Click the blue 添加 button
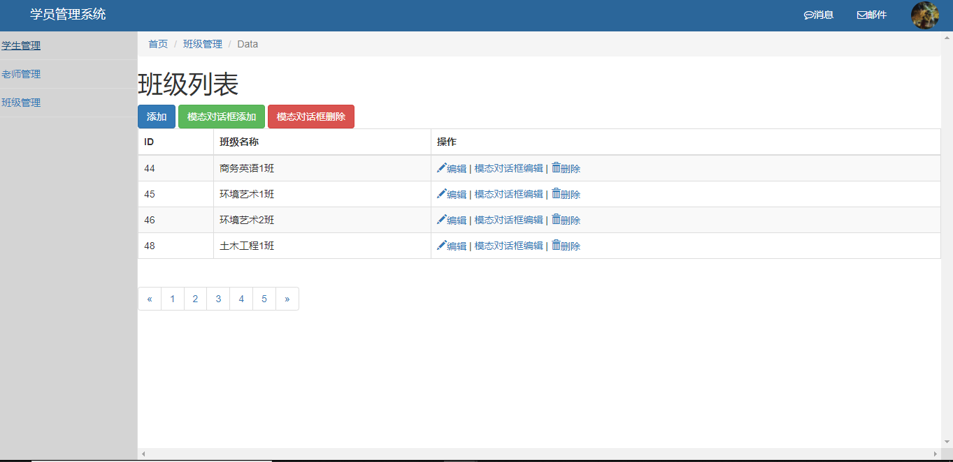The width and height of the screenshot is (953, 462). (157, 117)
